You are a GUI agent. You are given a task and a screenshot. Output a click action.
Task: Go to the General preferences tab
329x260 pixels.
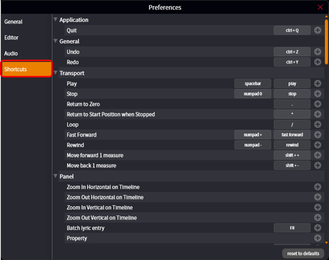point(13,22)
